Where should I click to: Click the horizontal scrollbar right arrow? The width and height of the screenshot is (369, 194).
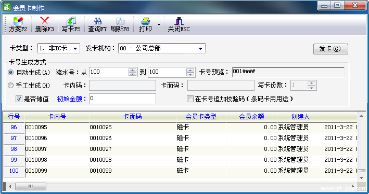[x=353, y=187]
